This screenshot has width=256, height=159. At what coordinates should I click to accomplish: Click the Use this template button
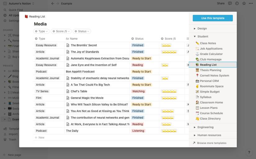pos(213,18)
